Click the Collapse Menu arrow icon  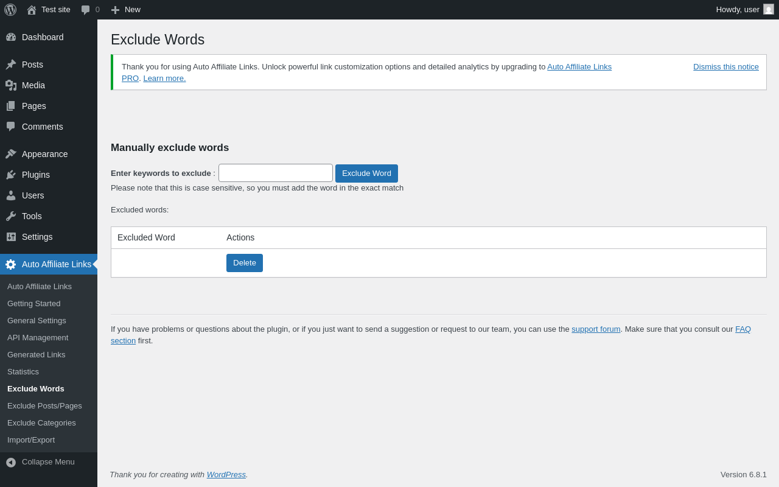click(x=11, y=462)
